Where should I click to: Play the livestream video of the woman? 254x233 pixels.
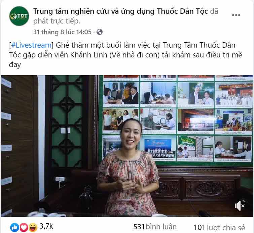tap(127, 146)
